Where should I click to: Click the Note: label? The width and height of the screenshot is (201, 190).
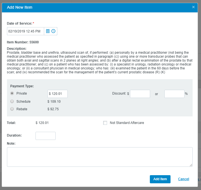(11, 144)
